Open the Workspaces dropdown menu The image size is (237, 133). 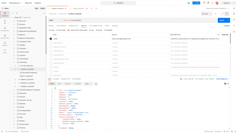point(15,3)
